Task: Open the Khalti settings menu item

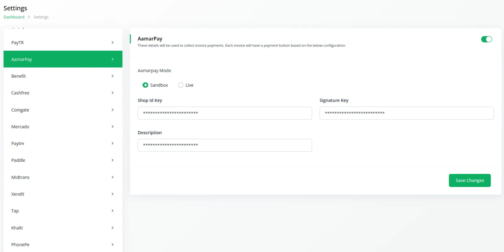Action: point(63,228)
